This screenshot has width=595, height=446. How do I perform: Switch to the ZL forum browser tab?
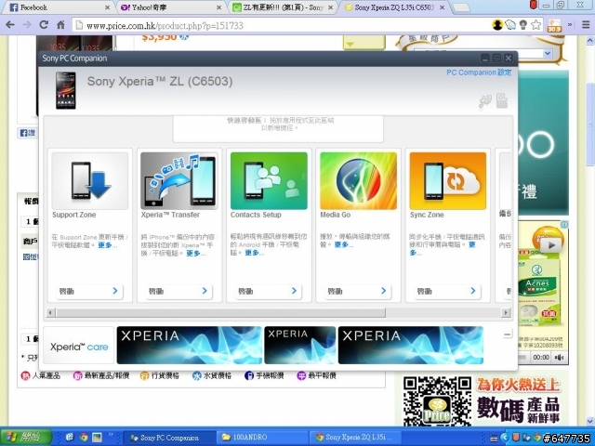coord(283,7)
